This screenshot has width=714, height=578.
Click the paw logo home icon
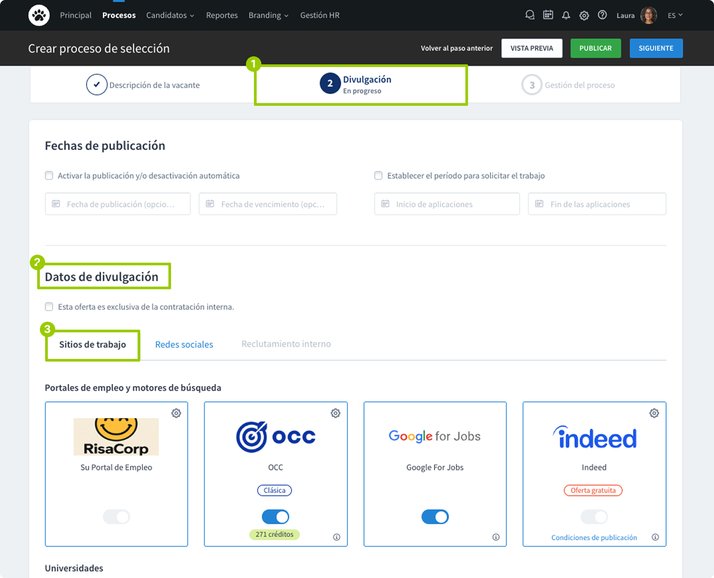(x=39, y=15)
